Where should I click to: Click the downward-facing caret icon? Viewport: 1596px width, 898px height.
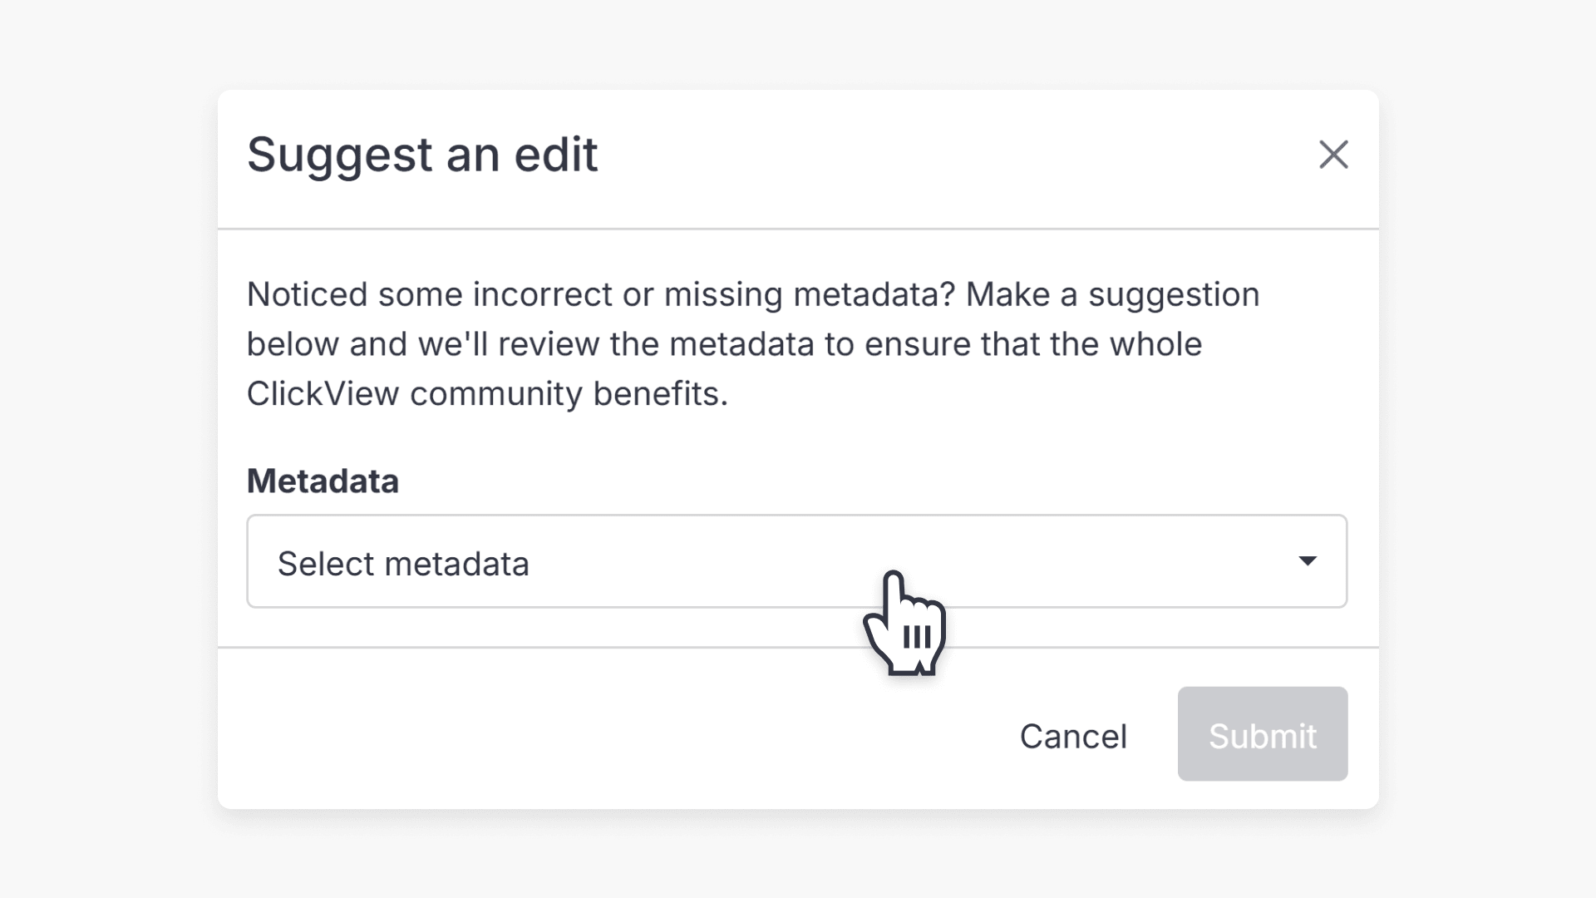click(1307, 561)
